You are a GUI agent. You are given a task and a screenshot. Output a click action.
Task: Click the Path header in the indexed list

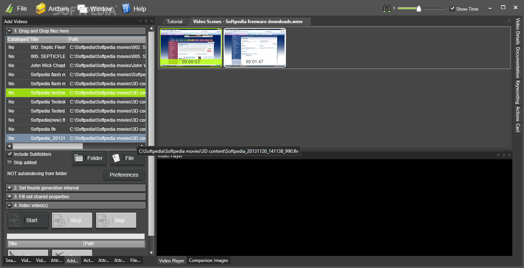[x=114, y=244]
